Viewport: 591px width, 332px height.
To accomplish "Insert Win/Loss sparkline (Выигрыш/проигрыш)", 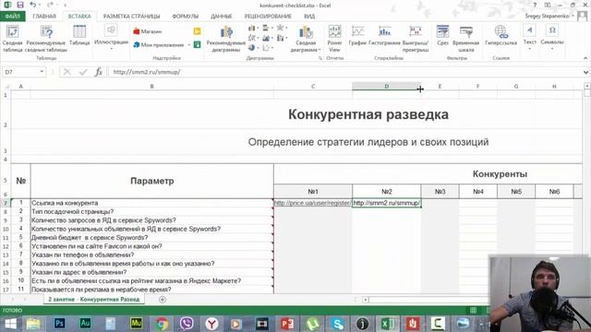I will (416, 39).
